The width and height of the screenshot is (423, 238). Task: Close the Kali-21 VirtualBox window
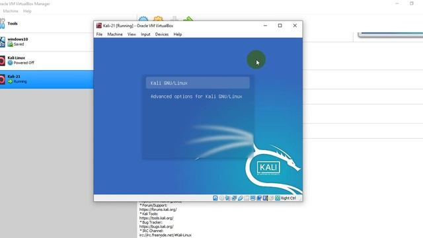pyautogui.click(x=295, y=25)
